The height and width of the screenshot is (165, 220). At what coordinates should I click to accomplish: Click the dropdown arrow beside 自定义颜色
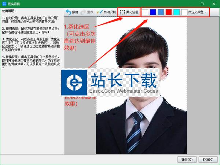point(206,12)
